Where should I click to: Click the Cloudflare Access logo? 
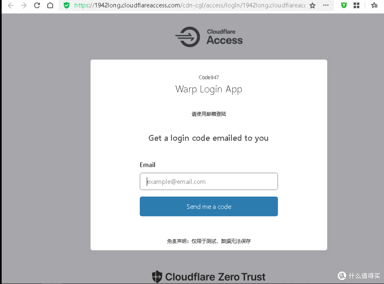point(209,37)
